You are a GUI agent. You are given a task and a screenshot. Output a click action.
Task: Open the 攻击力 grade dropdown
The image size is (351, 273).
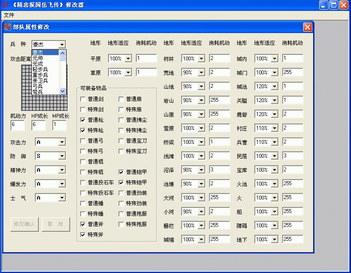pos(62,142)
